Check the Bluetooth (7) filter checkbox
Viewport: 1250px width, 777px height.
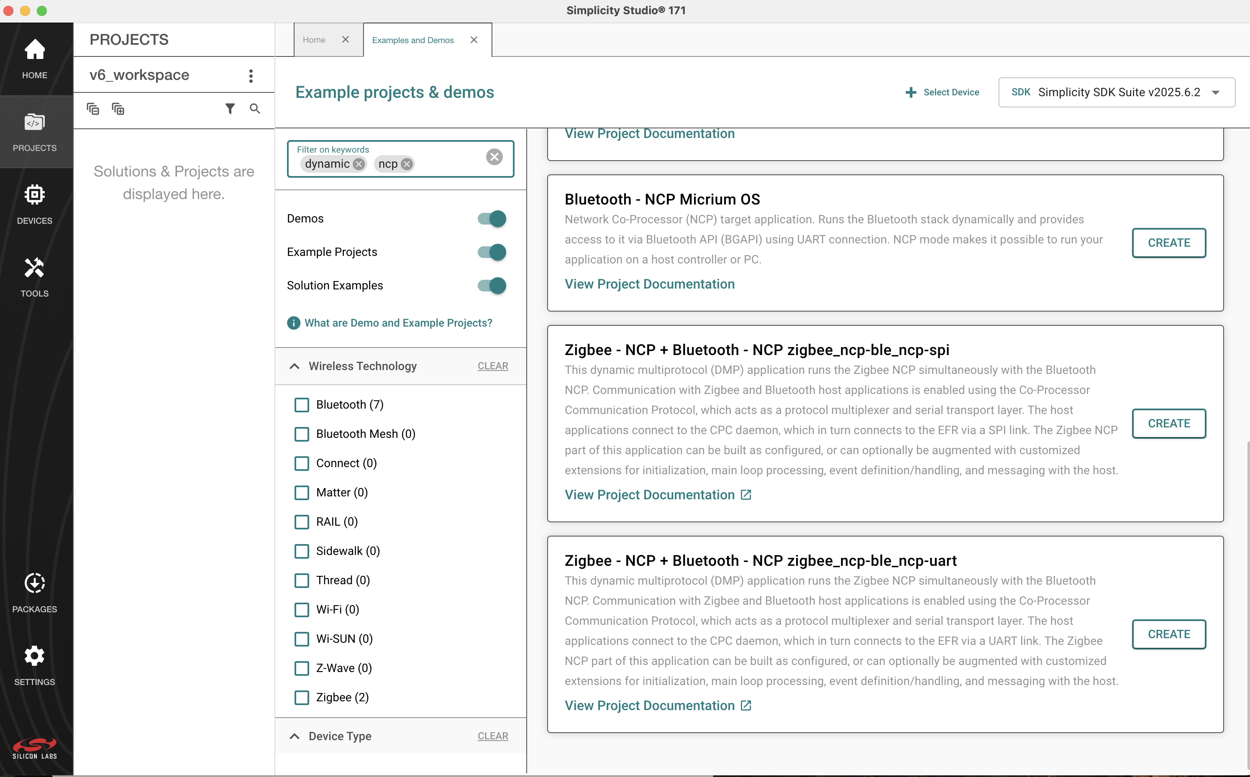click(x=301, y=404)
